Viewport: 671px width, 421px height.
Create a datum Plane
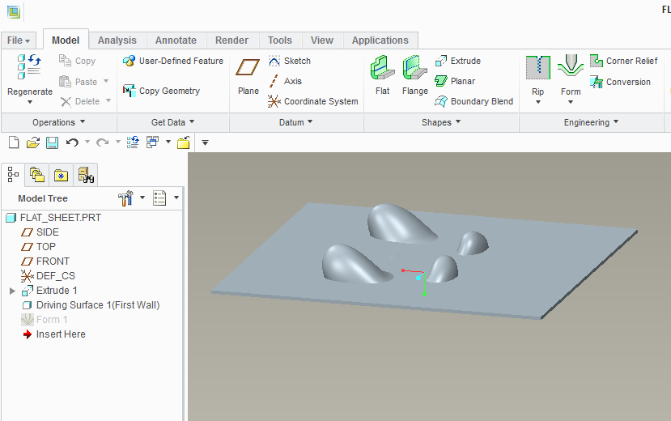tap(248, 76)
